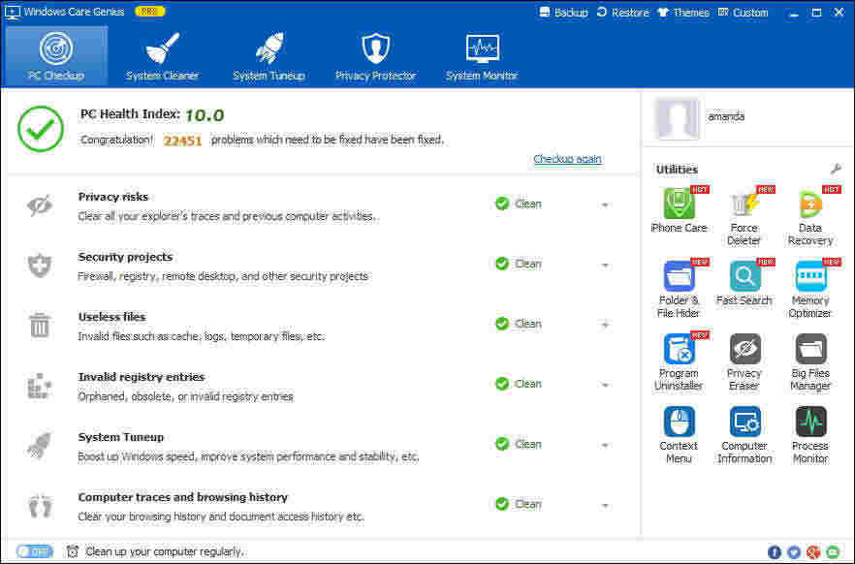
Task: Click the Privacy risks heading
Action: coord(112,197)
